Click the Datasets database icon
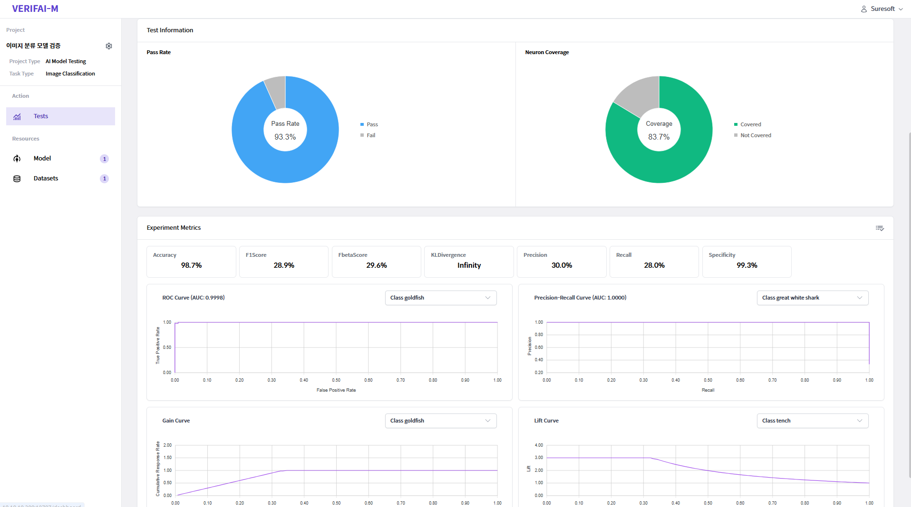Image resolution: width=911 pixels, height=507 pixels. (x=17, y=178)
